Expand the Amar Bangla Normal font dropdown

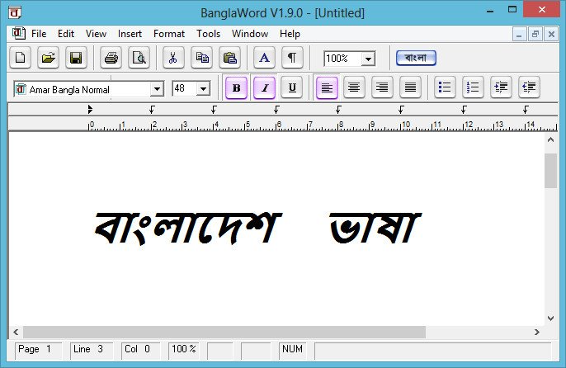pyautogui.click(x=157, y=89)
